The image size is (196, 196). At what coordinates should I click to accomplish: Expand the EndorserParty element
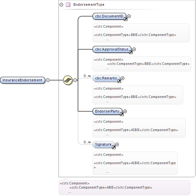125,111
